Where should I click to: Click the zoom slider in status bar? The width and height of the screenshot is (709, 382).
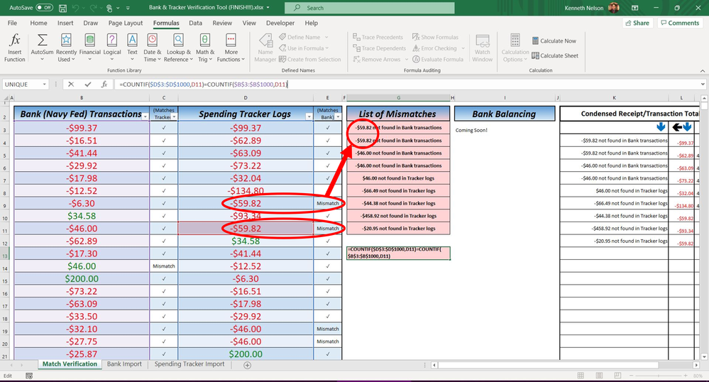(659, 376)
